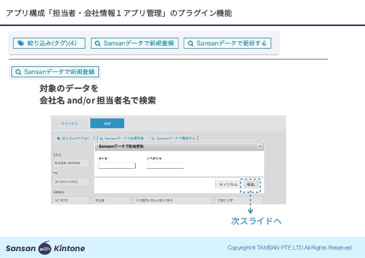Click the embedded Sansanデータで更新する link behind the dialog
Image resolution: width=365 pixels, height=258 pixels.
[x=174, y=138]
